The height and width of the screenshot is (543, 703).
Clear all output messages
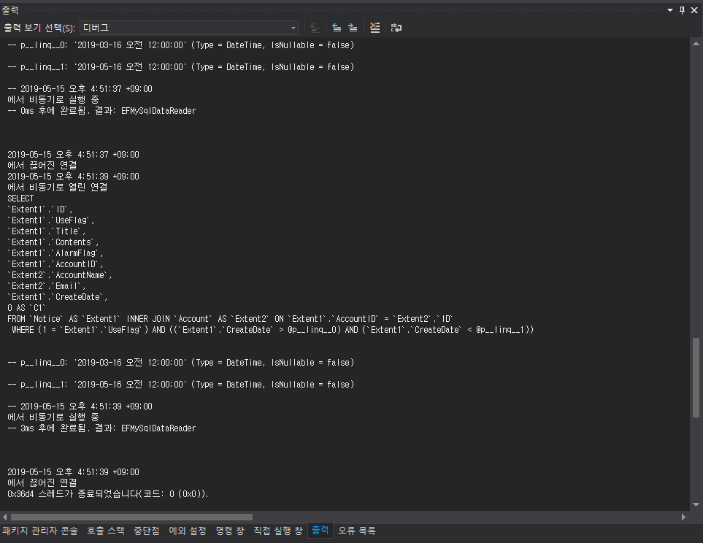pos(374,27)
